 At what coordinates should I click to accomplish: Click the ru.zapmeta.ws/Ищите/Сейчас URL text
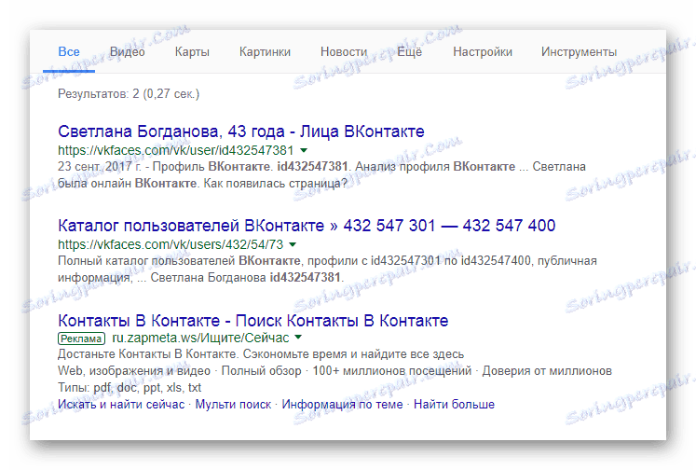coord(200,339)
